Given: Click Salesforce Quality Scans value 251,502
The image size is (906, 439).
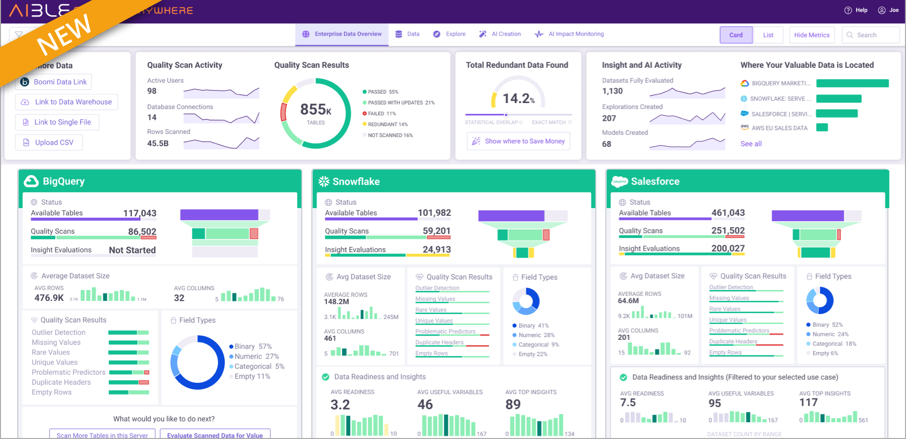Looking at the screenshot, I should pyautogui.click(x=728, y=230).
